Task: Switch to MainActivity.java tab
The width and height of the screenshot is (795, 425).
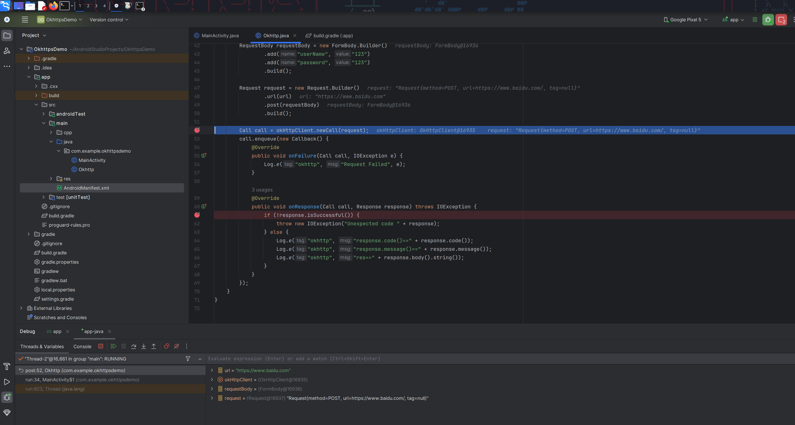Action: pyautogui.click(x=216, y=35)
